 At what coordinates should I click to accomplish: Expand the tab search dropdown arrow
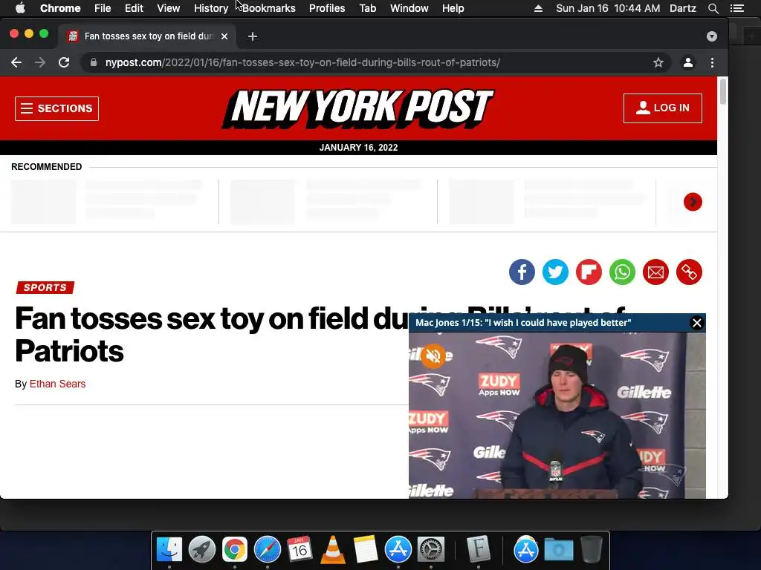(x=711, y=36)
